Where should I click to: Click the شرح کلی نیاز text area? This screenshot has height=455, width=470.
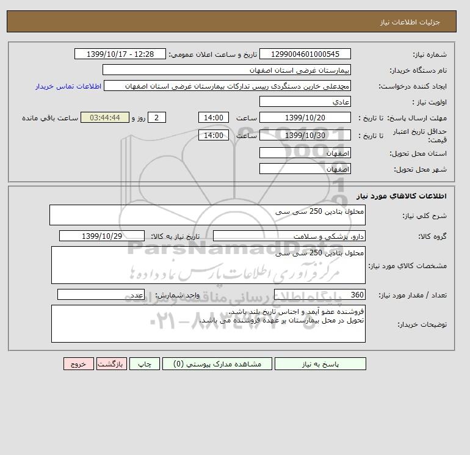tap(208, 215)
